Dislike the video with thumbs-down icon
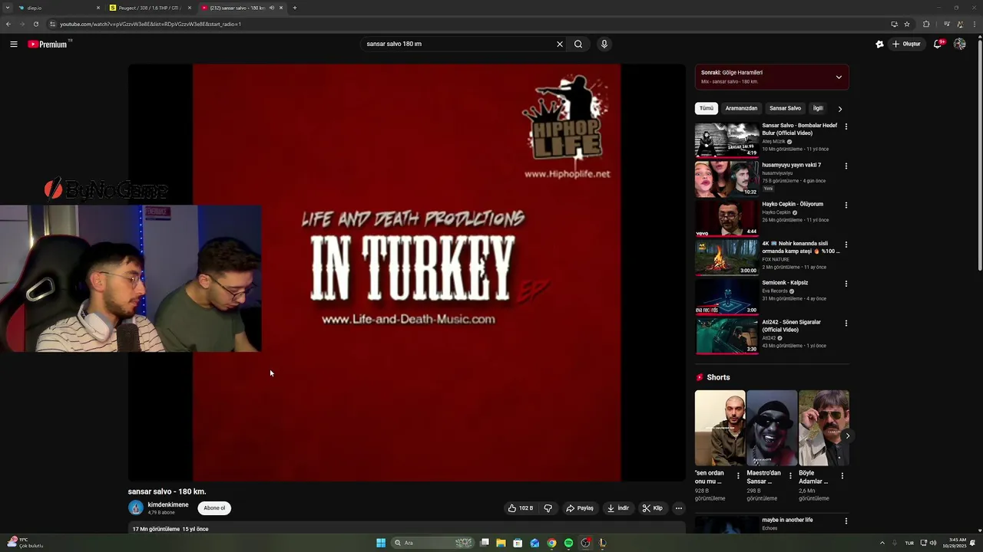This screenshot has width=983, height=552. pos(548,508)
